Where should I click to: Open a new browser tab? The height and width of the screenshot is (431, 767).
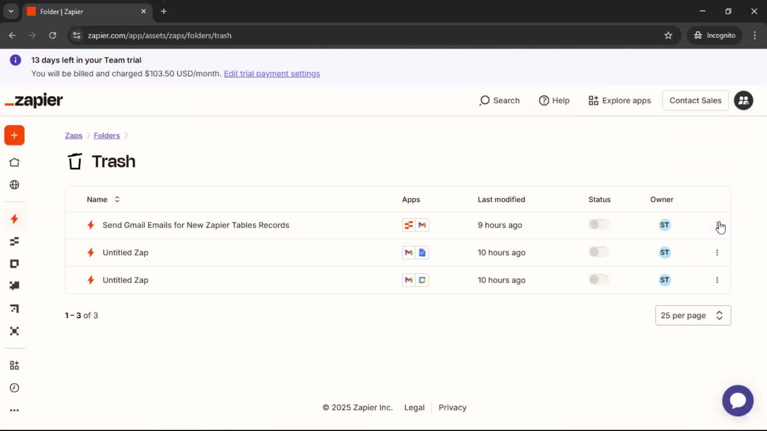tap(164, 12)
